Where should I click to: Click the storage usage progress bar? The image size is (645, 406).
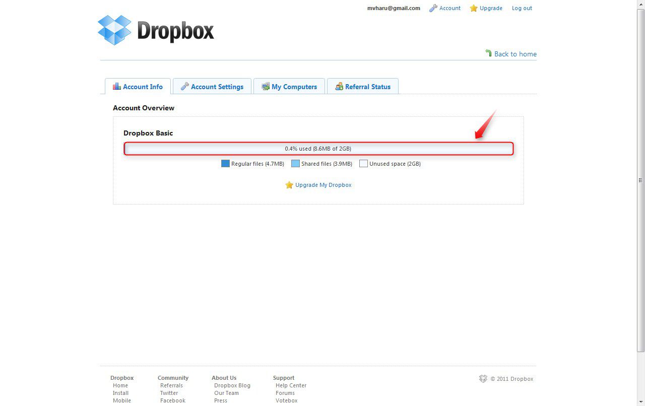pos(318,149)
